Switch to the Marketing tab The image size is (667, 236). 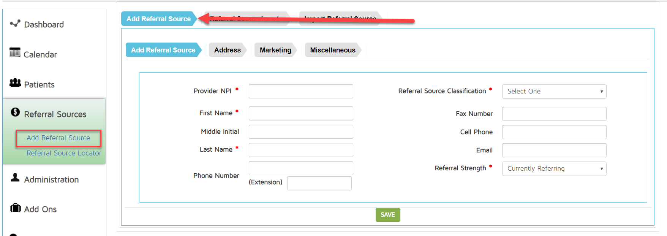[275, 50]
